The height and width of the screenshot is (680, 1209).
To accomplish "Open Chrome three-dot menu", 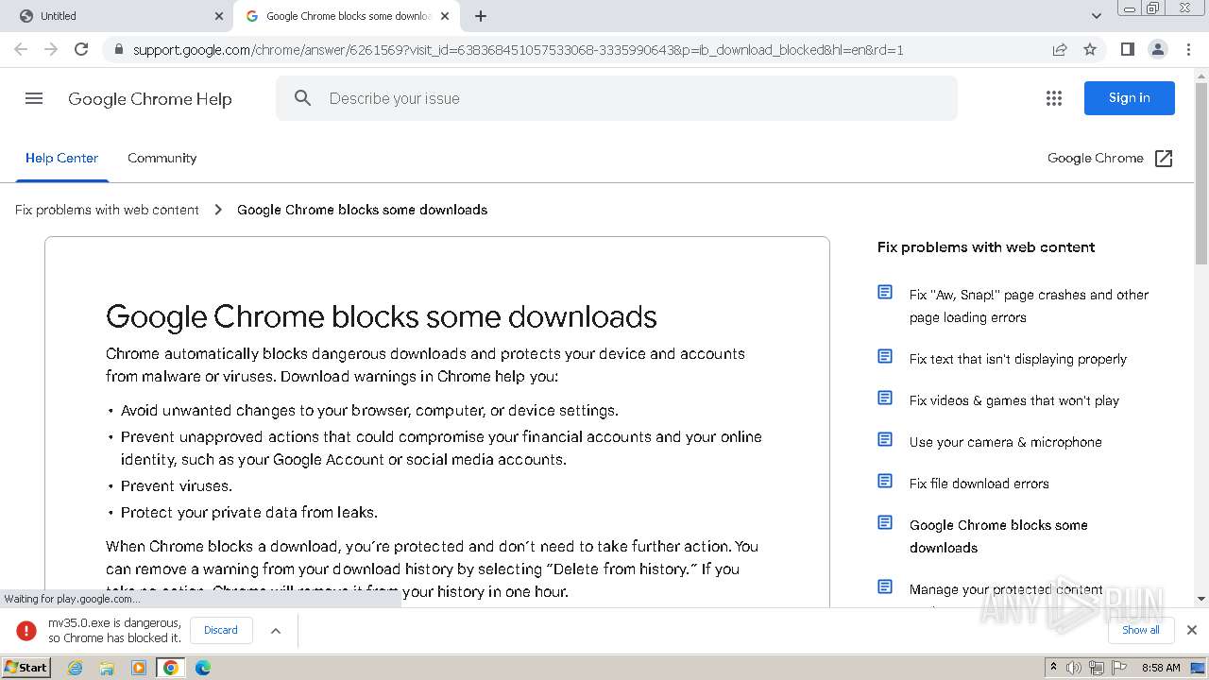I will pos(1188,49).
